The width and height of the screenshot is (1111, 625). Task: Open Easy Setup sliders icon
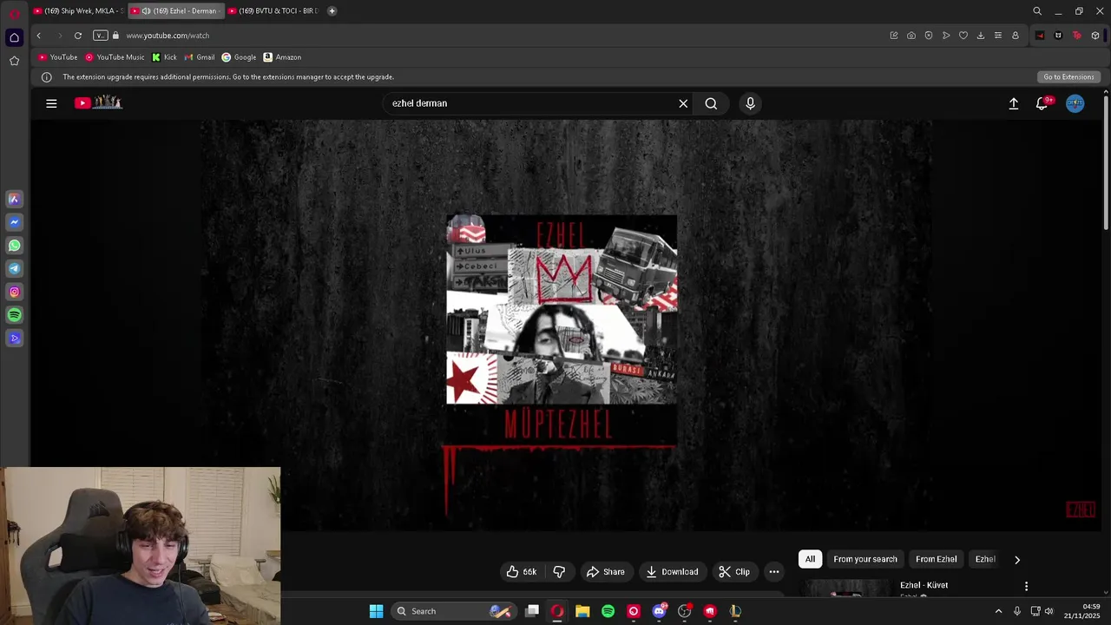pyautogui.click(x=998, y=36)
